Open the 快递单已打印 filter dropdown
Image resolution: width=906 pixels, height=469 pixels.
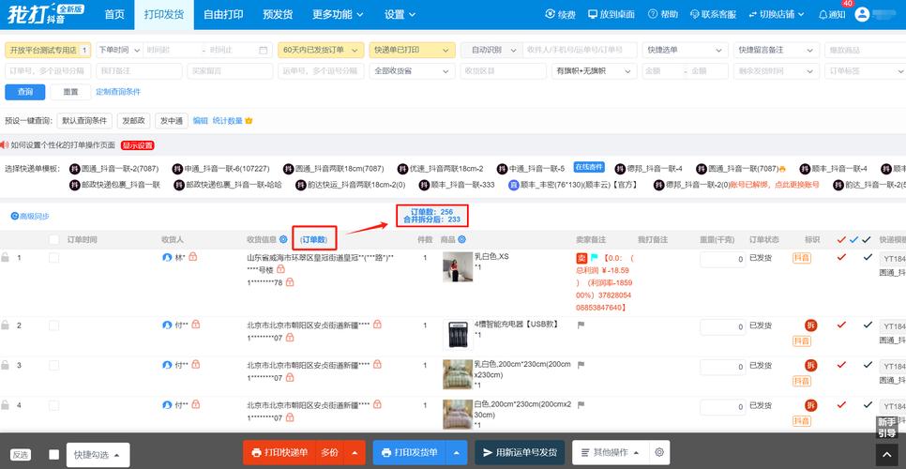[x=412, y=50]
